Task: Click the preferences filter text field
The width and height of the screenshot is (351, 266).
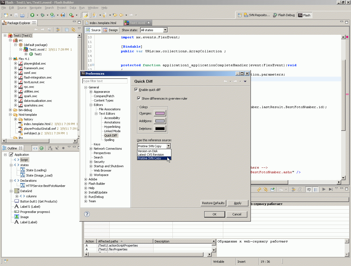Action: (x=105, y=81)
